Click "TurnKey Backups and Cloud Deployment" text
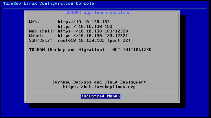 click(99, 82)
